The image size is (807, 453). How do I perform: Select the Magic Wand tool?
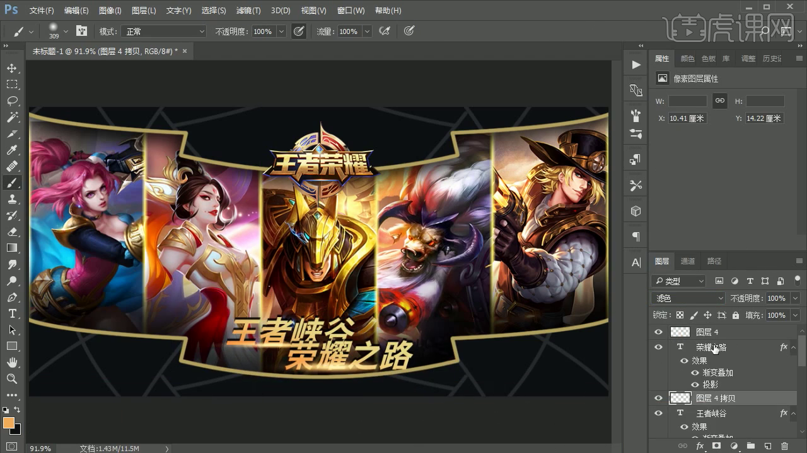click(x=11, y=117)
